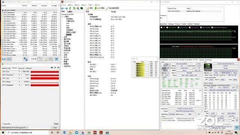Toggle the CPU Core #1 graph checkbox
240x135 pixels.
(x=167, y=27)
